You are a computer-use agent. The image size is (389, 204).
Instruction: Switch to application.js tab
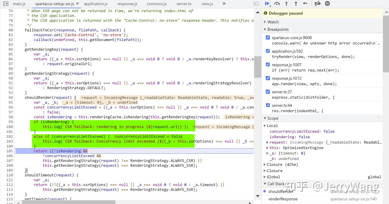[x=96, y=4]
